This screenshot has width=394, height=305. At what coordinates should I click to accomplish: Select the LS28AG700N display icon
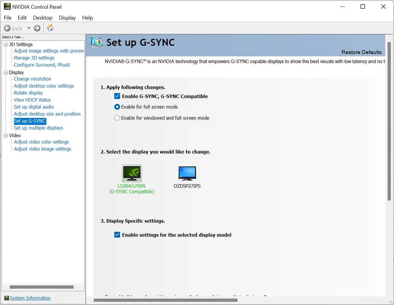[131, 173]
